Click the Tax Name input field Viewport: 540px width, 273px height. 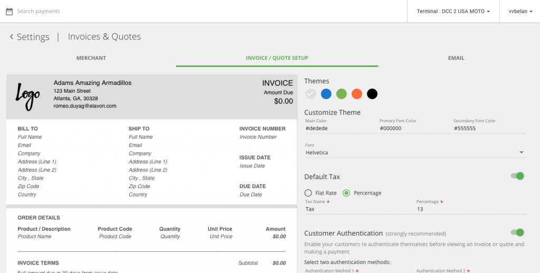(x=360, y=209)
